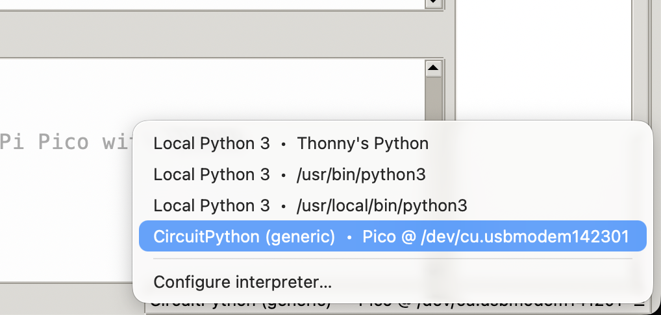
Task: Click the 'Local Python 3' label on the third row
Action: [x=211, y=205]
